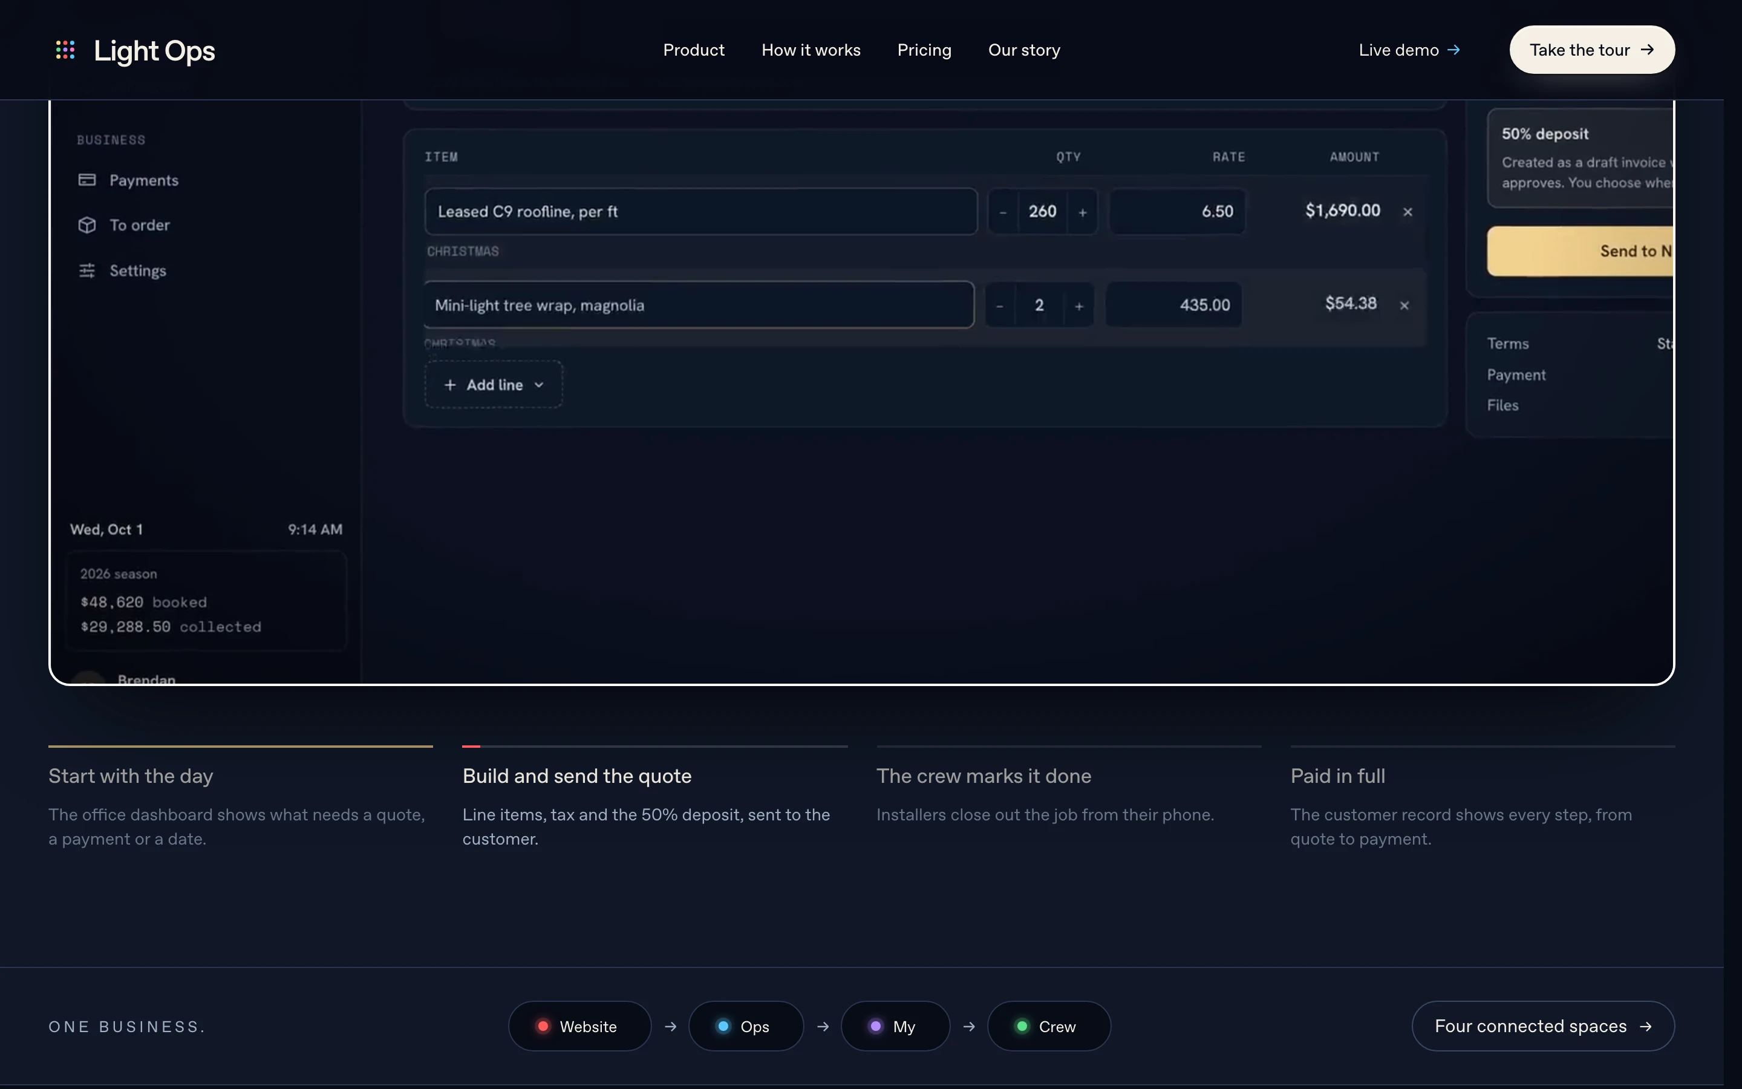Open Our story nav item

click(1024, 50)
